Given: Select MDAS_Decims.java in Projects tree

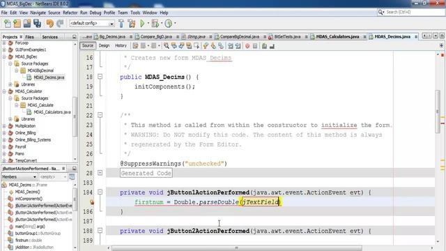Looking at the screenshot, I should 49,77.
